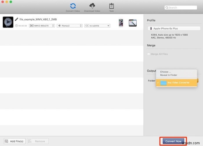Viewport: 203px width, 146px height.
Task: Click the iPhone device profile icon
Action: (x=121, y=23)
